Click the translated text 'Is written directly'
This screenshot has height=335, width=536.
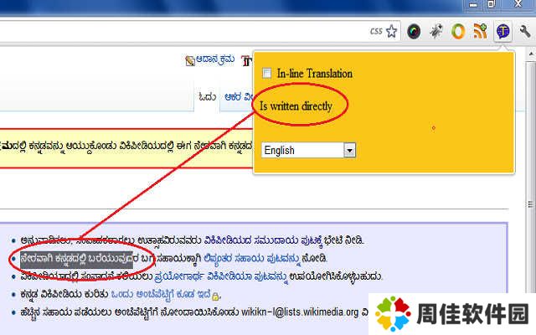click(x=296, y=106)
